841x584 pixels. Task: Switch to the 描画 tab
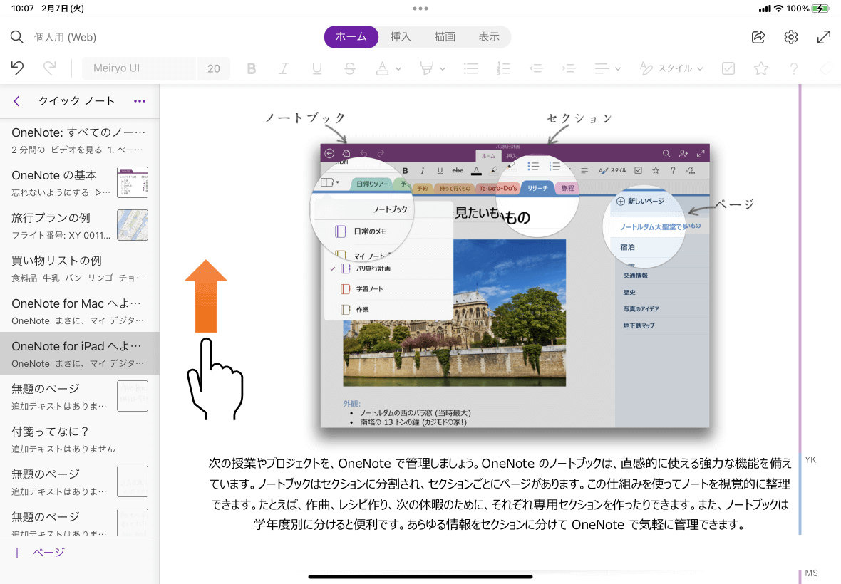445,37
